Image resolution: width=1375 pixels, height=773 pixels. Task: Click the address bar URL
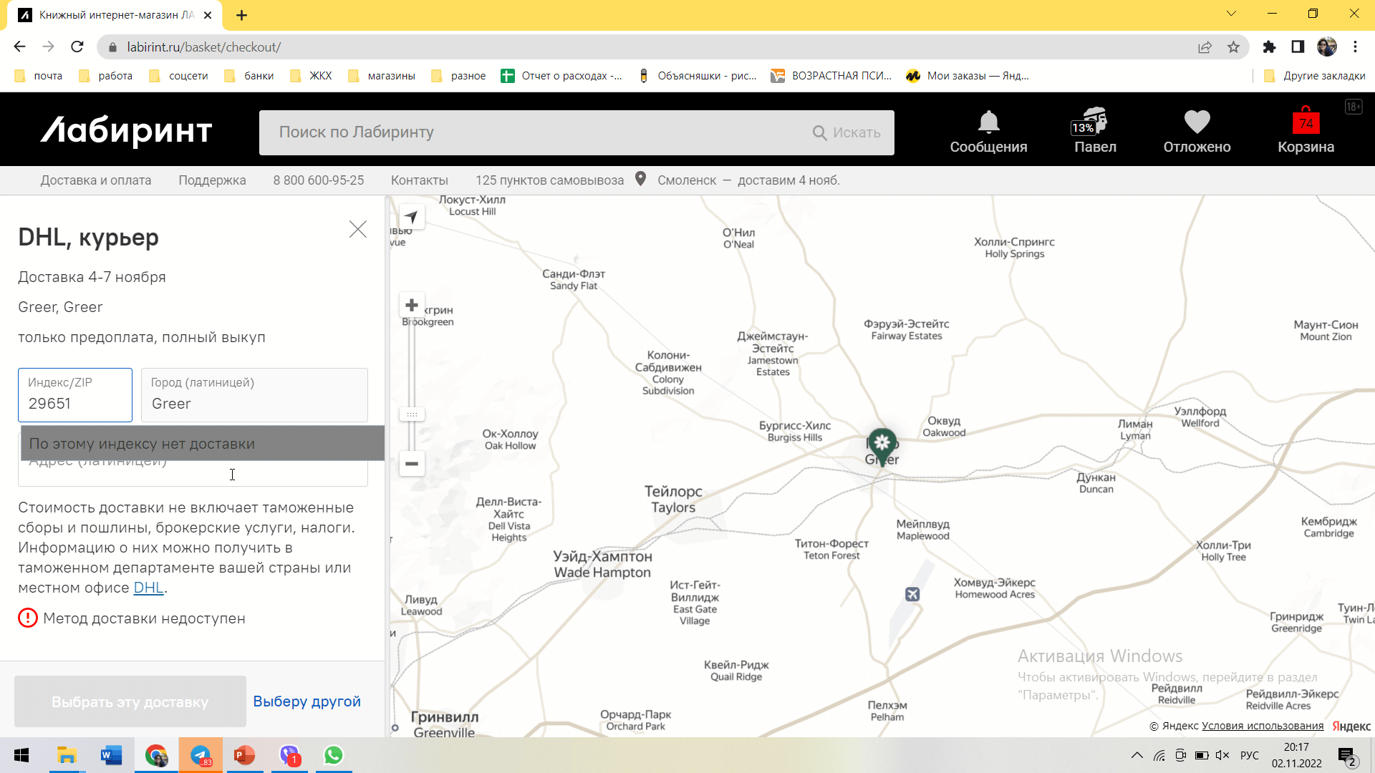(x=204, y=47)
